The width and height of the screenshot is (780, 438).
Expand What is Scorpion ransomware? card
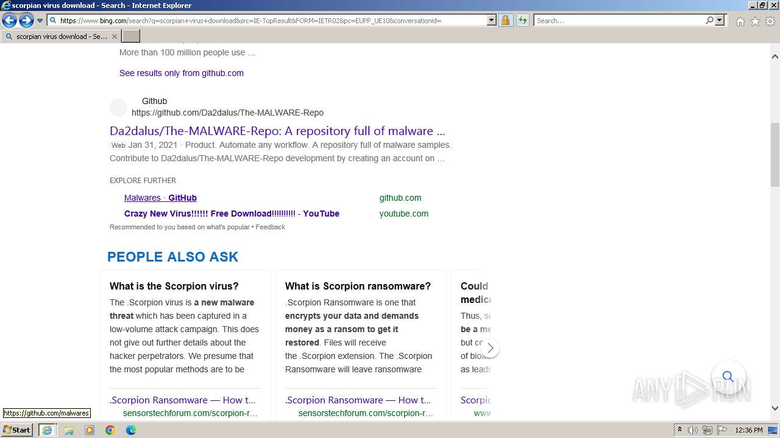click(x=358, y=286)
